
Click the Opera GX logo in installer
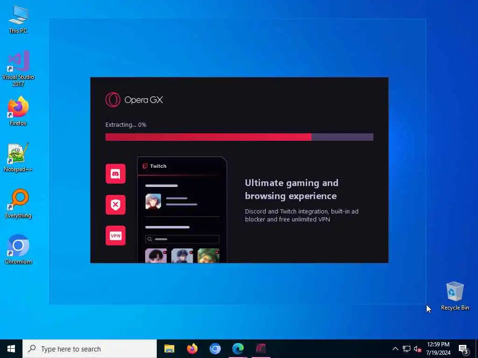tap(134, 100)
